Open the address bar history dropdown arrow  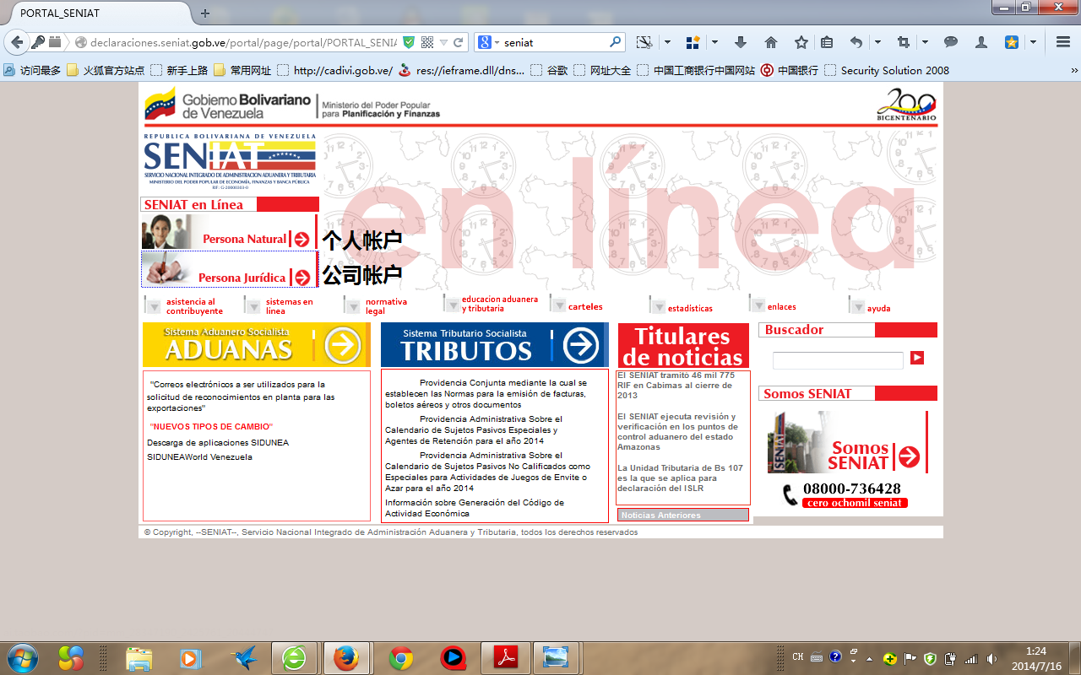(443, 42)
